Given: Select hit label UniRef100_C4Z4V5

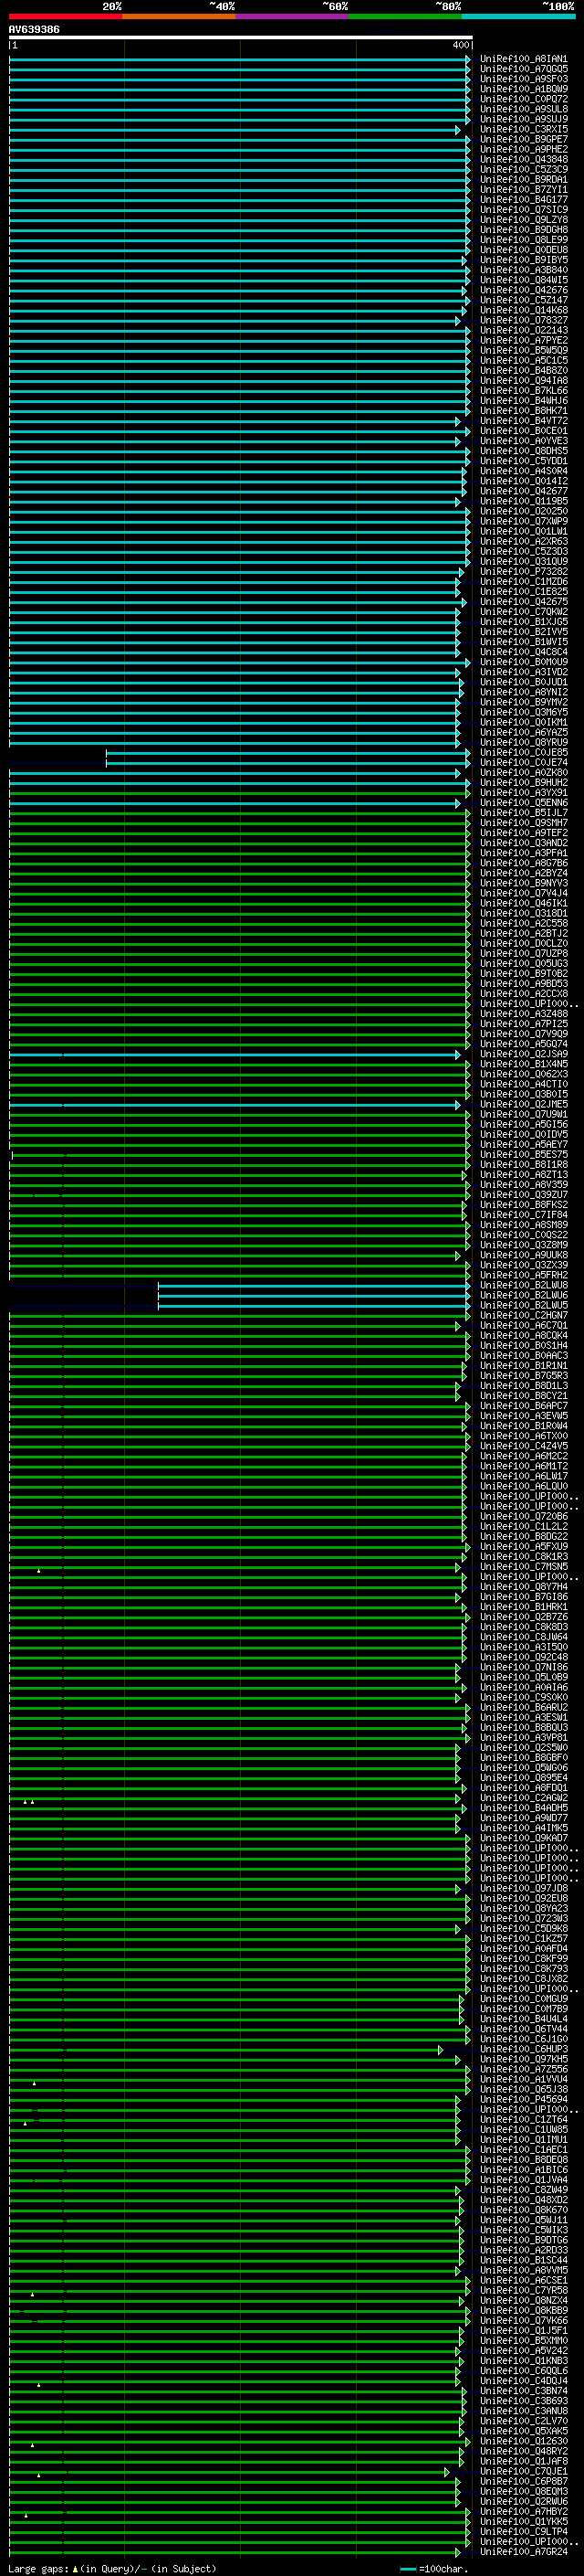Looking at the screenshot, I should pyautogui.click(x=524, y=1446).
